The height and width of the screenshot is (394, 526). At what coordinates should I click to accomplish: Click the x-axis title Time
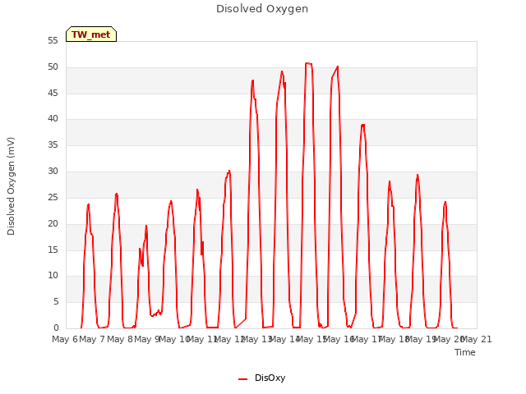(465, 352)
